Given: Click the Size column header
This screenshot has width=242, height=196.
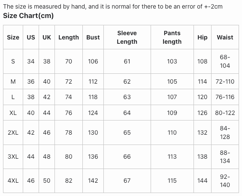Looking at the screenshot, I should click(x=13, y=37).
